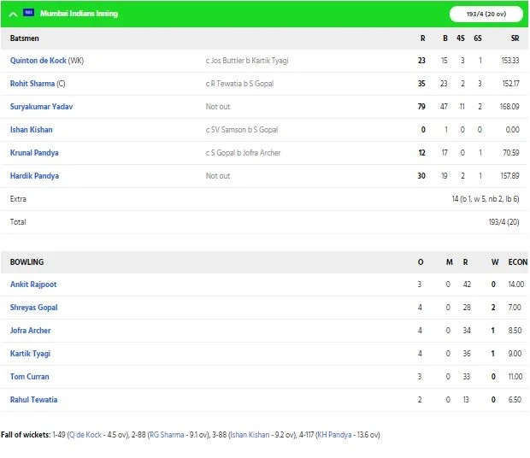Click Ankit Rajpoot's economy 14.00
The width and height of the screenshot is (530, 458).
pos(516,285)
